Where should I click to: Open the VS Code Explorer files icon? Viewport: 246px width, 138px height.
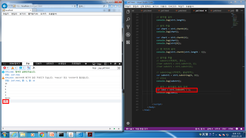coord(128,12)
